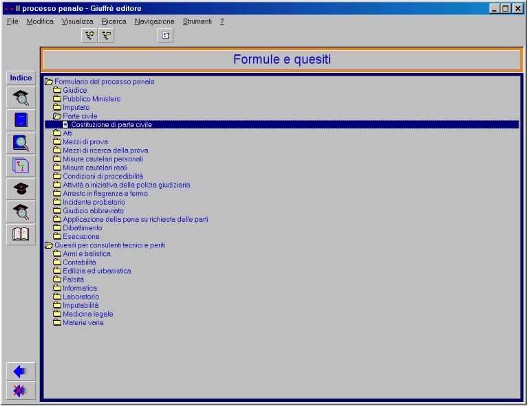528x406 pixels.
Task: Open Arresto in flagranza e fermo folder
Action: [100, 194]
